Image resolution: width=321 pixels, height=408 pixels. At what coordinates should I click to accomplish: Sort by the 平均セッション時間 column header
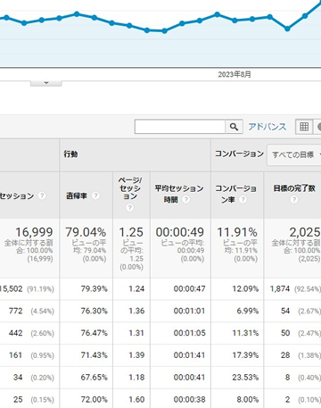coord(179,194)
